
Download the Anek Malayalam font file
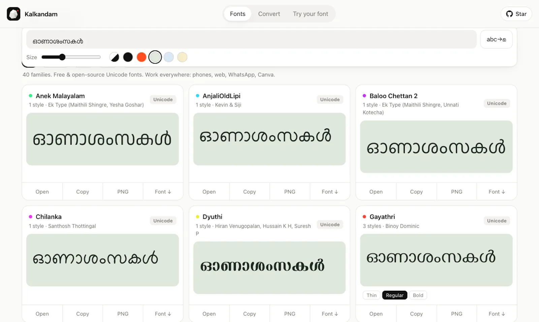tap(163, 192)
